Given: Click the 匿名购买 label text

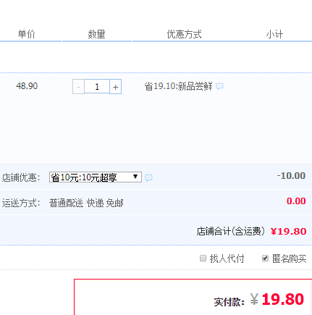Looking at the screenshot, I should 289,259.
